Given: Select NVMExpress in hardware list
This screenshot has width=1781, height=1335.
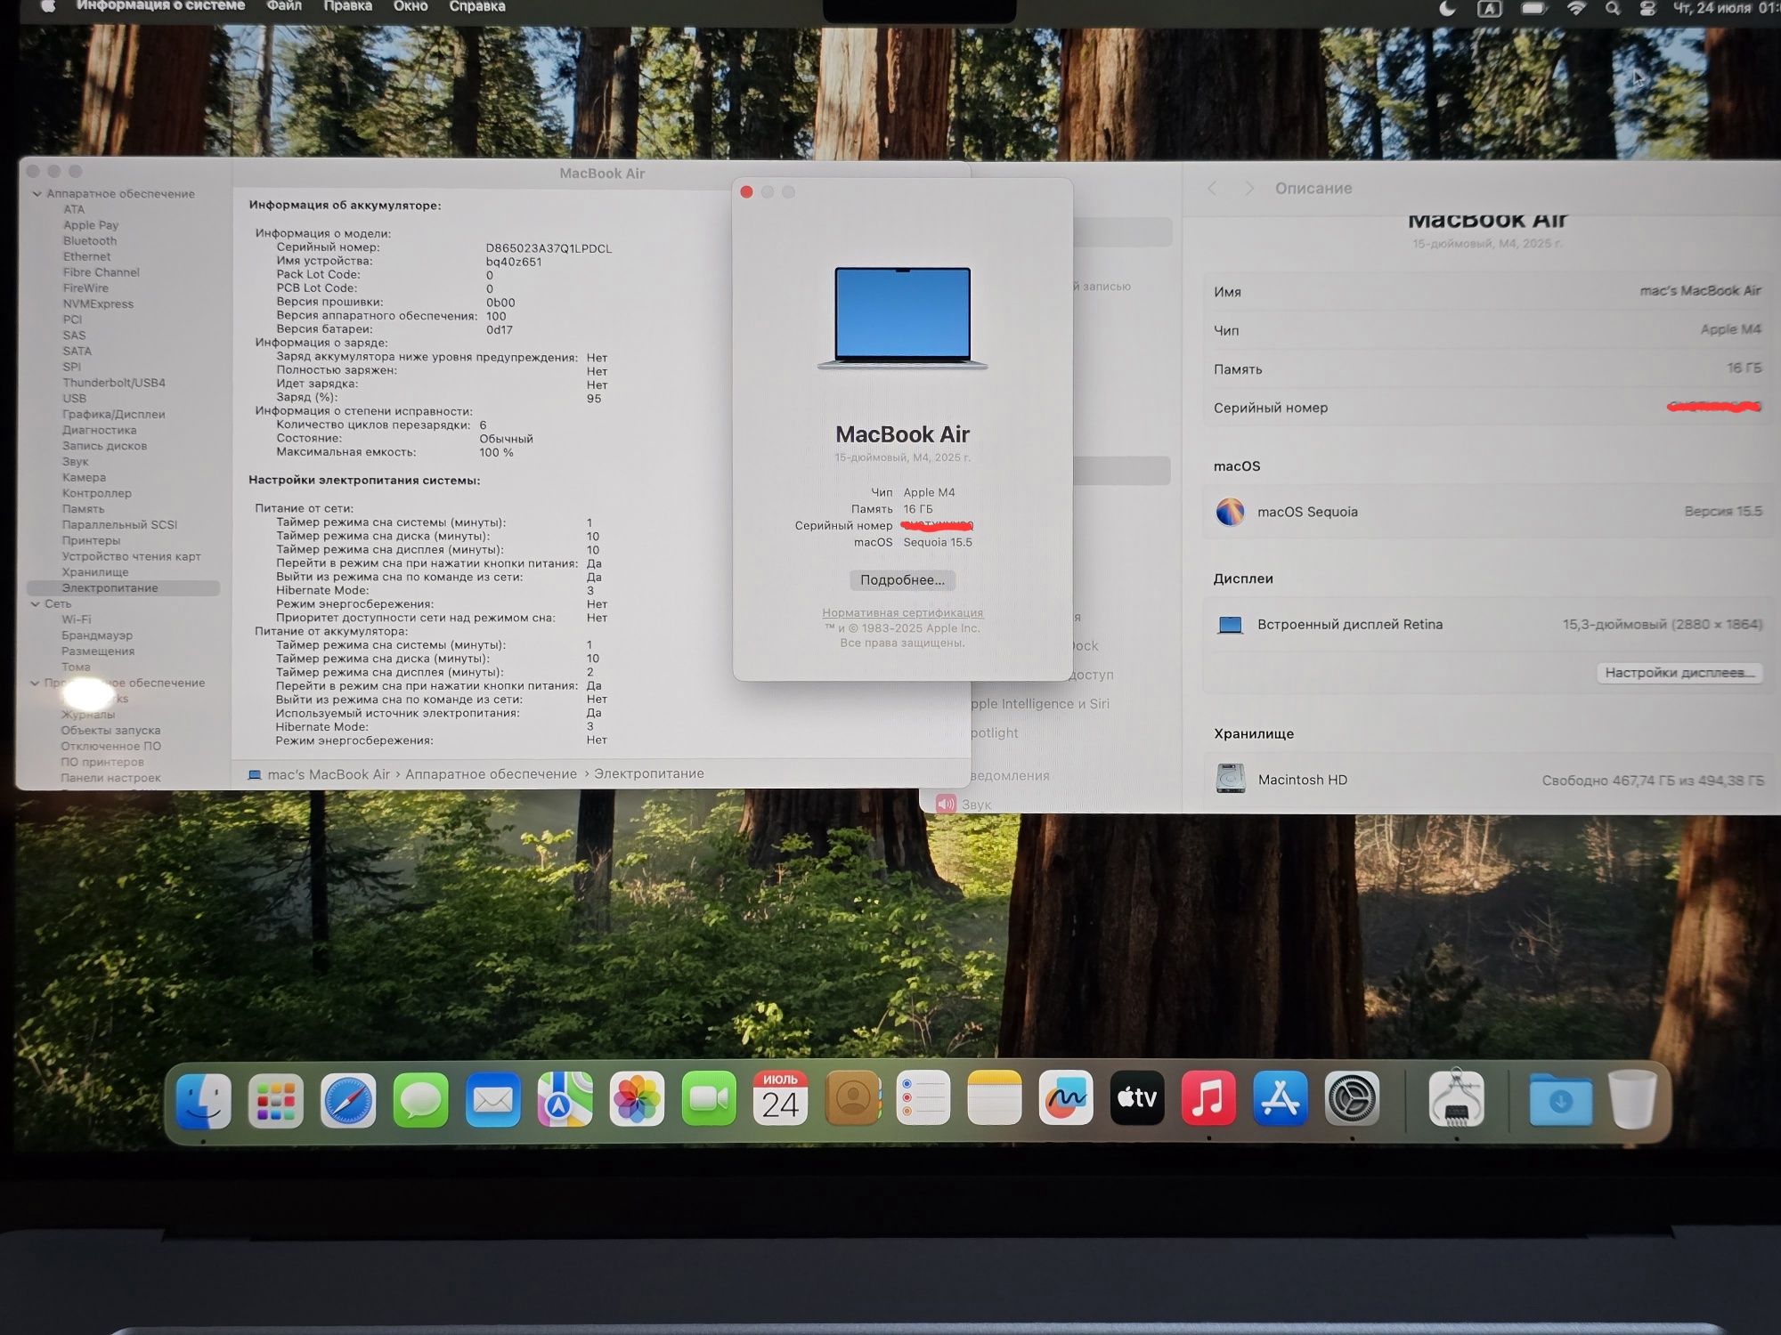Looking at the screenshot, I should (x=98, y=304).
